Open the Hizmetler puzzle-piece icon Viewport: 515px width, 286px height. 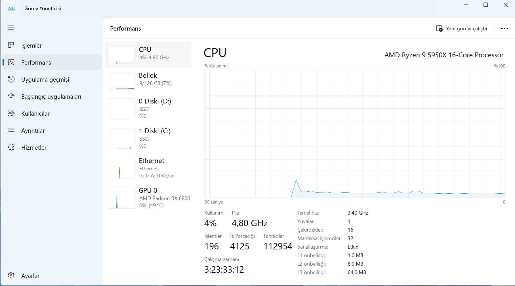pyautogui.click(x=11, y=147)
